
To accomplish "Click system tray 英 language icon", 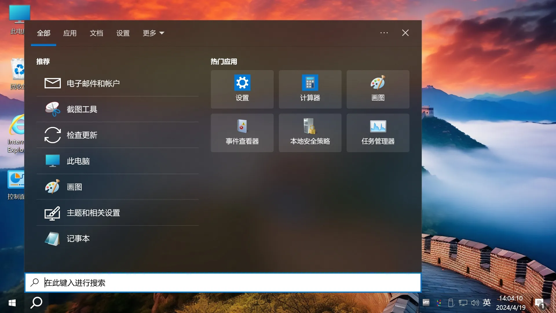I will (486, 303).
